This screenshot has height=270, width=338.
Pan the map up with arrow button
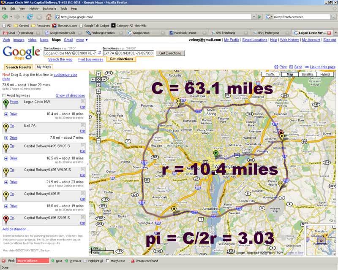coord(98,74)
